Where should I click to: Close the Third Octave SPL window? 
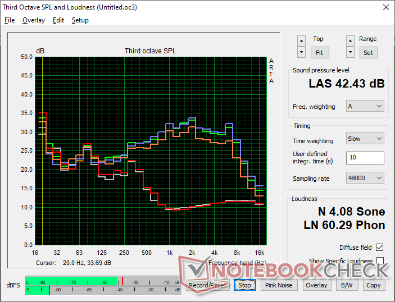pyautogui.click(x=386, y=7)
